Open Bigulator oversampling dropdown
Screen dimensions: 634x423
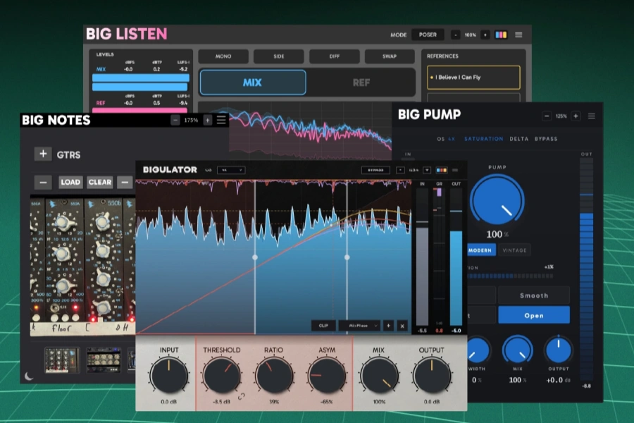pos(231,170)
